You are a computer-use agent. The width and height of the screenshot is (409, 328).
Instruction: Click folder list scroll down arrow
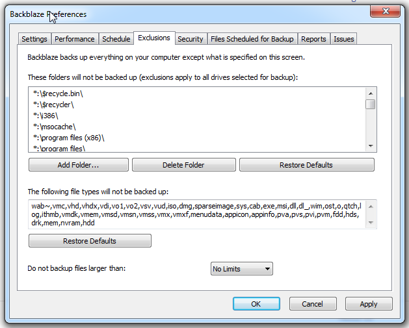click(x=371, y=146)
